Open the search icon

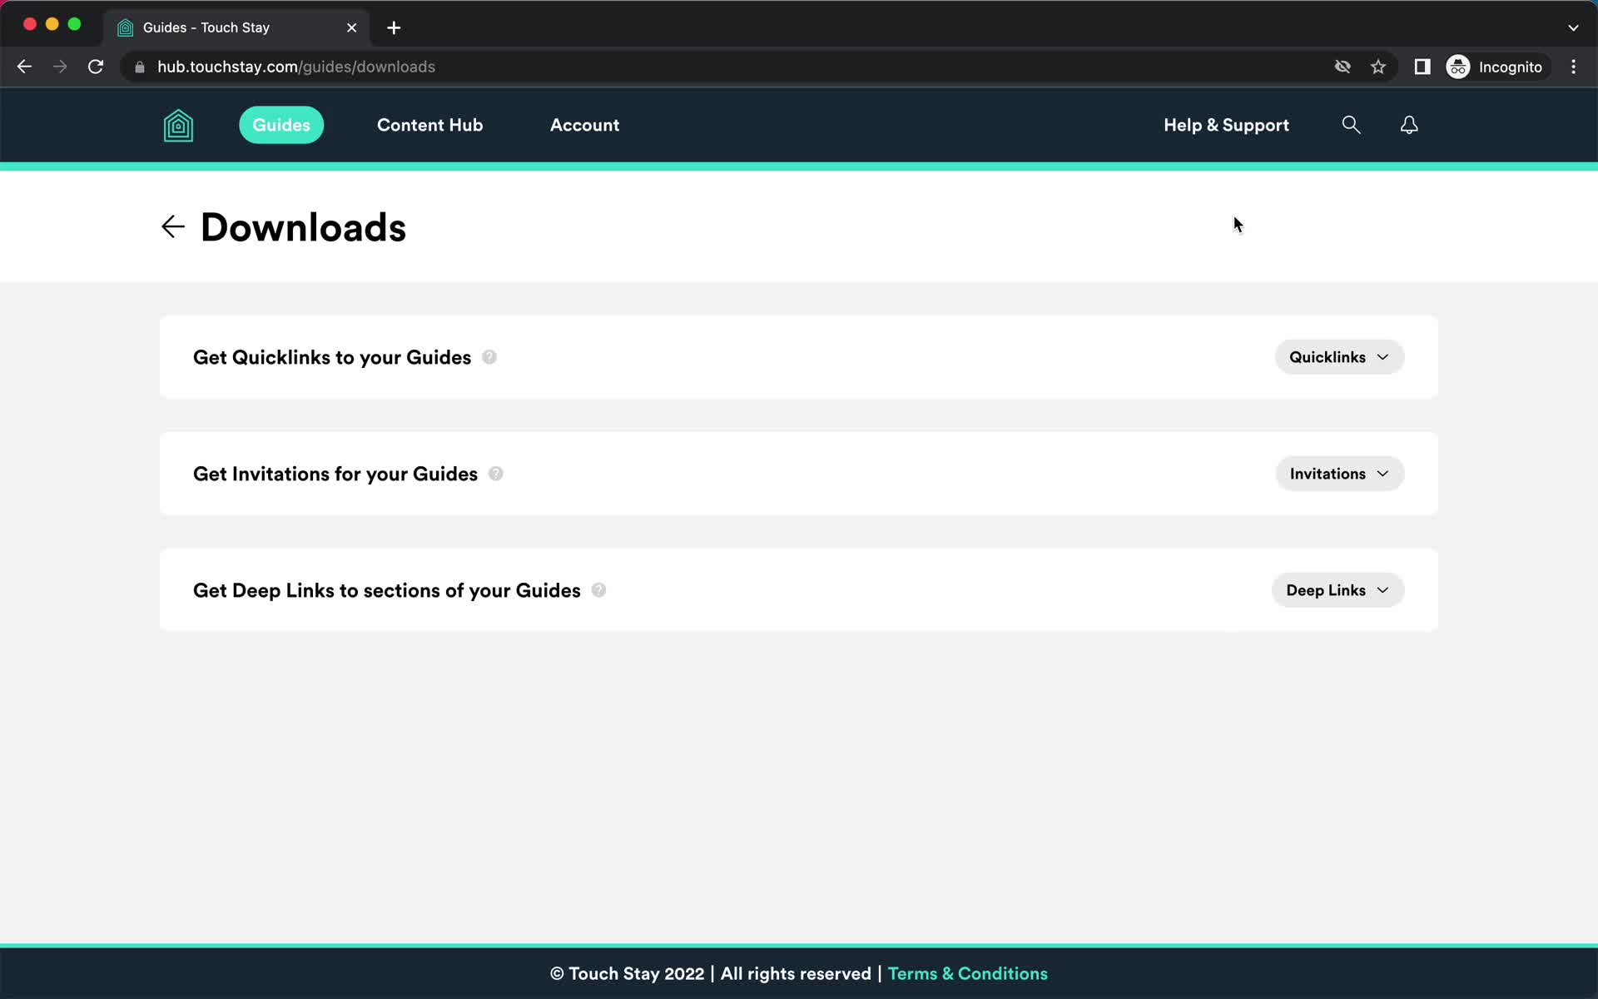click(x=1352, y=124)
